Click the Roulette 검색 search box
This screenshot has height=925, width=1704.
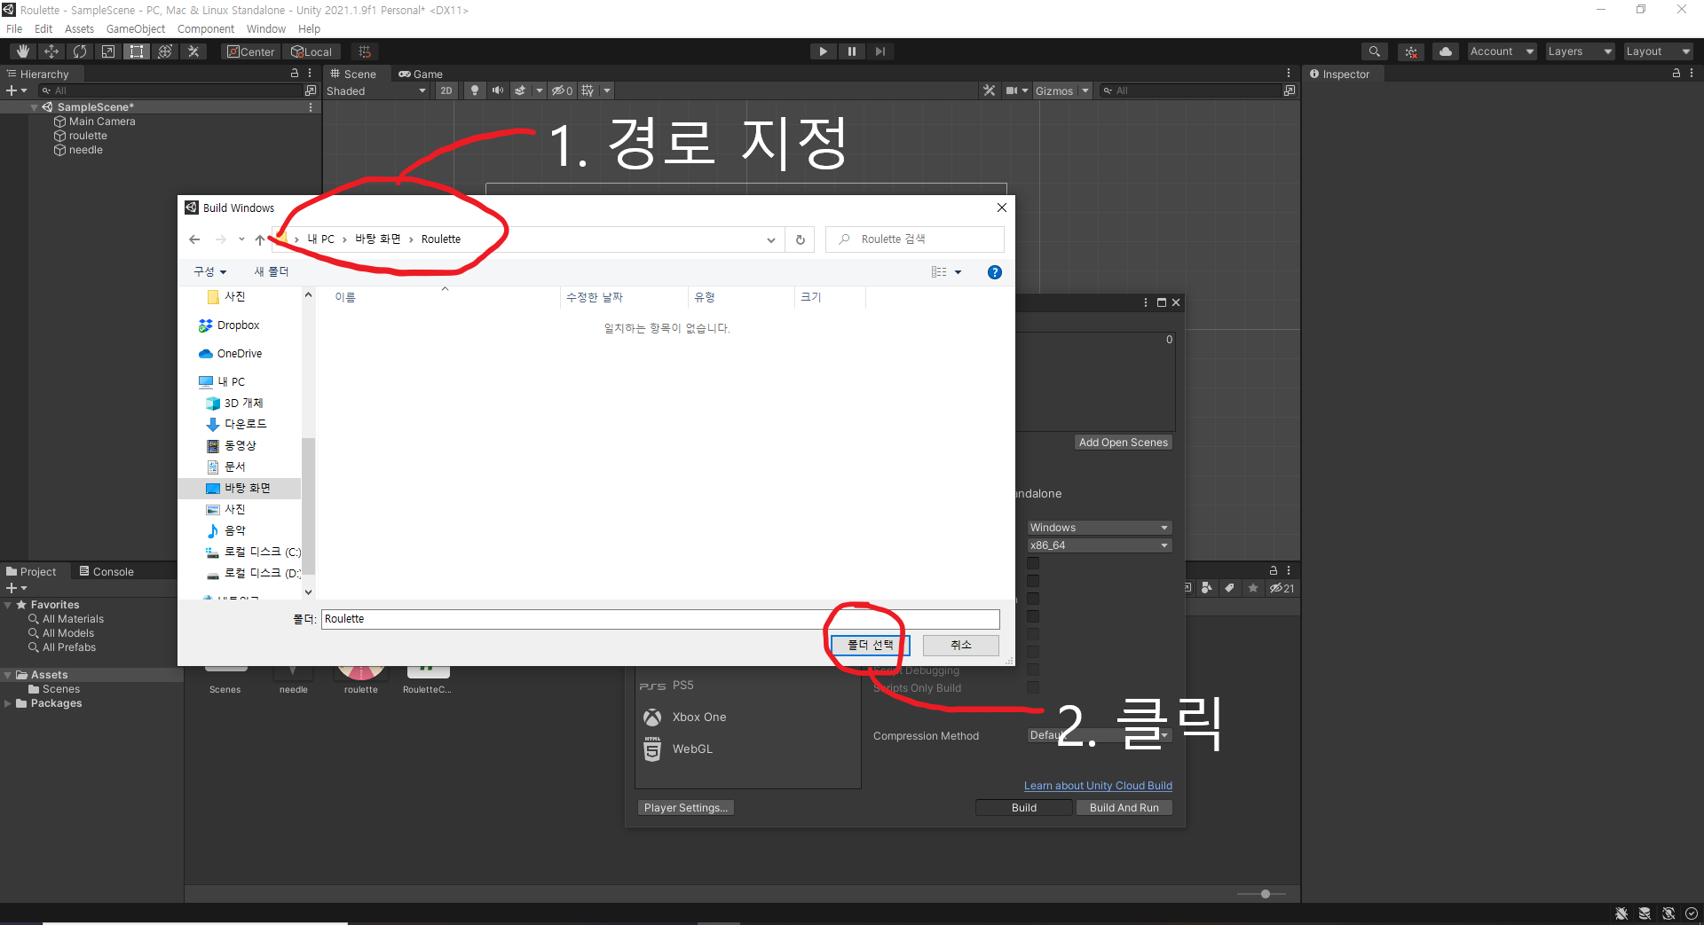[x=915, y=239]
